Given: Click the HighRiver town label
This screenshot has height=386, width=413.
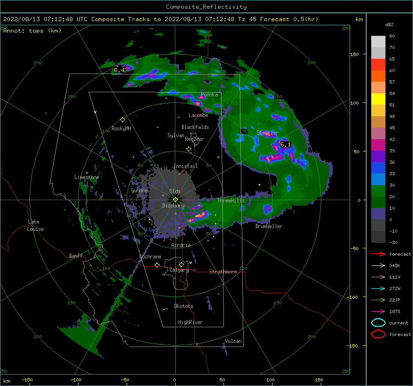Looking at the screenshot, I should click(x=190, y=322).
